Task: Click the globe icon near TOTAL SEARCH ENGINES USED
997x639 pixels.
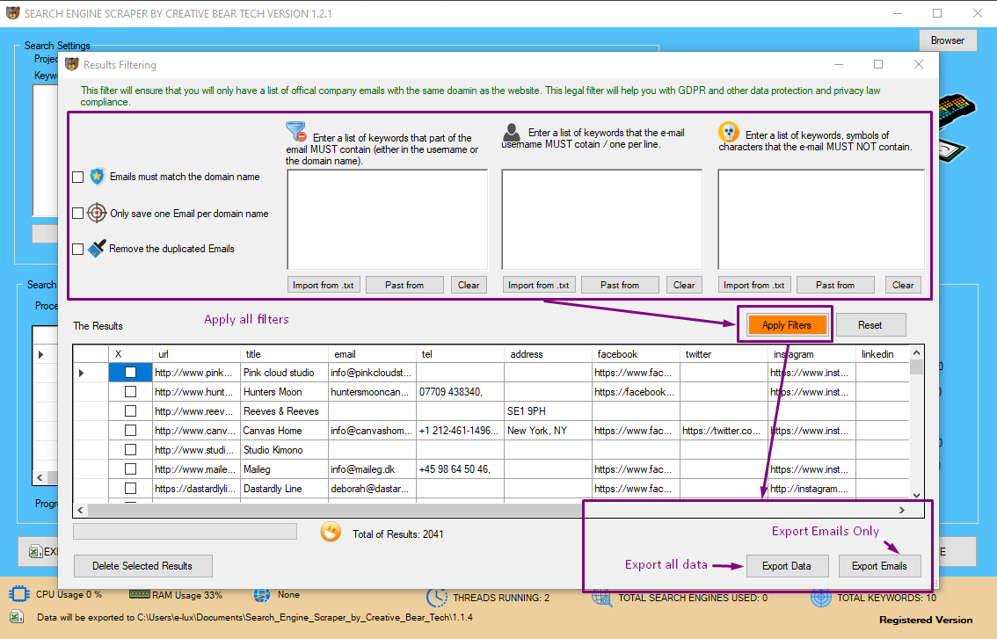Action: [x=602, y=598]
